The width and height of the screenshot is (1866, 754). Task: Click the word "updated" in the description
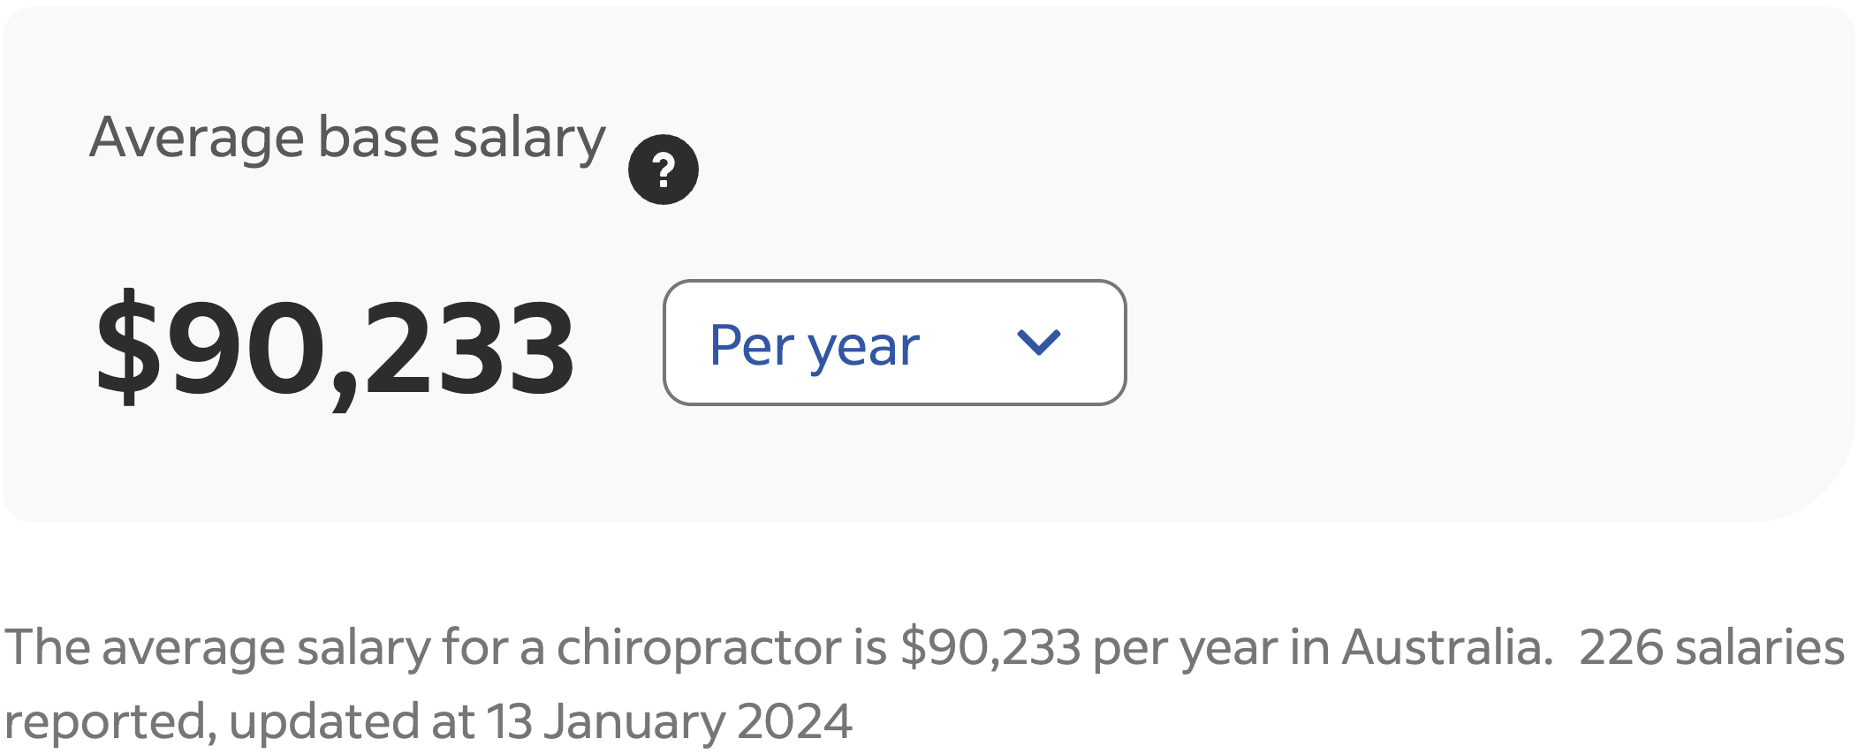(323, 721)
